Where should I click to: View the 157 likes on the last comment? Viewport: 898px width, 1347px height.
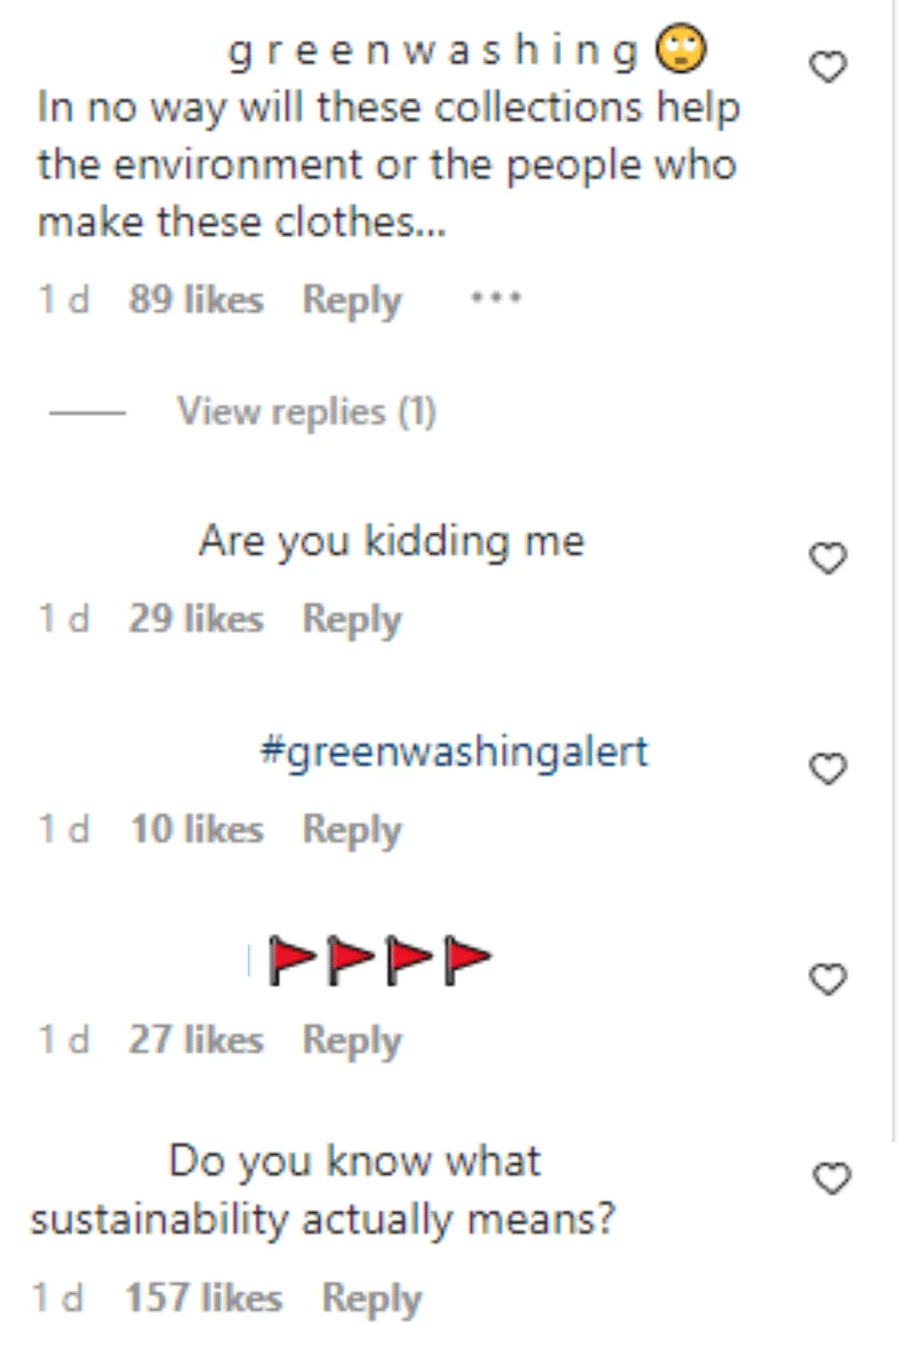205,1297
